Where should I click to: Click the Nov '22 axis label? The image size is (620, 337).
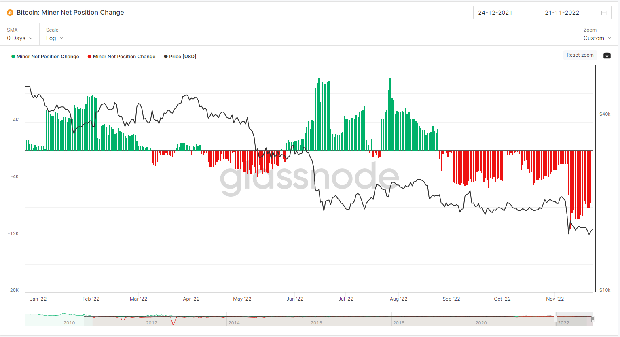coord(555,299)
